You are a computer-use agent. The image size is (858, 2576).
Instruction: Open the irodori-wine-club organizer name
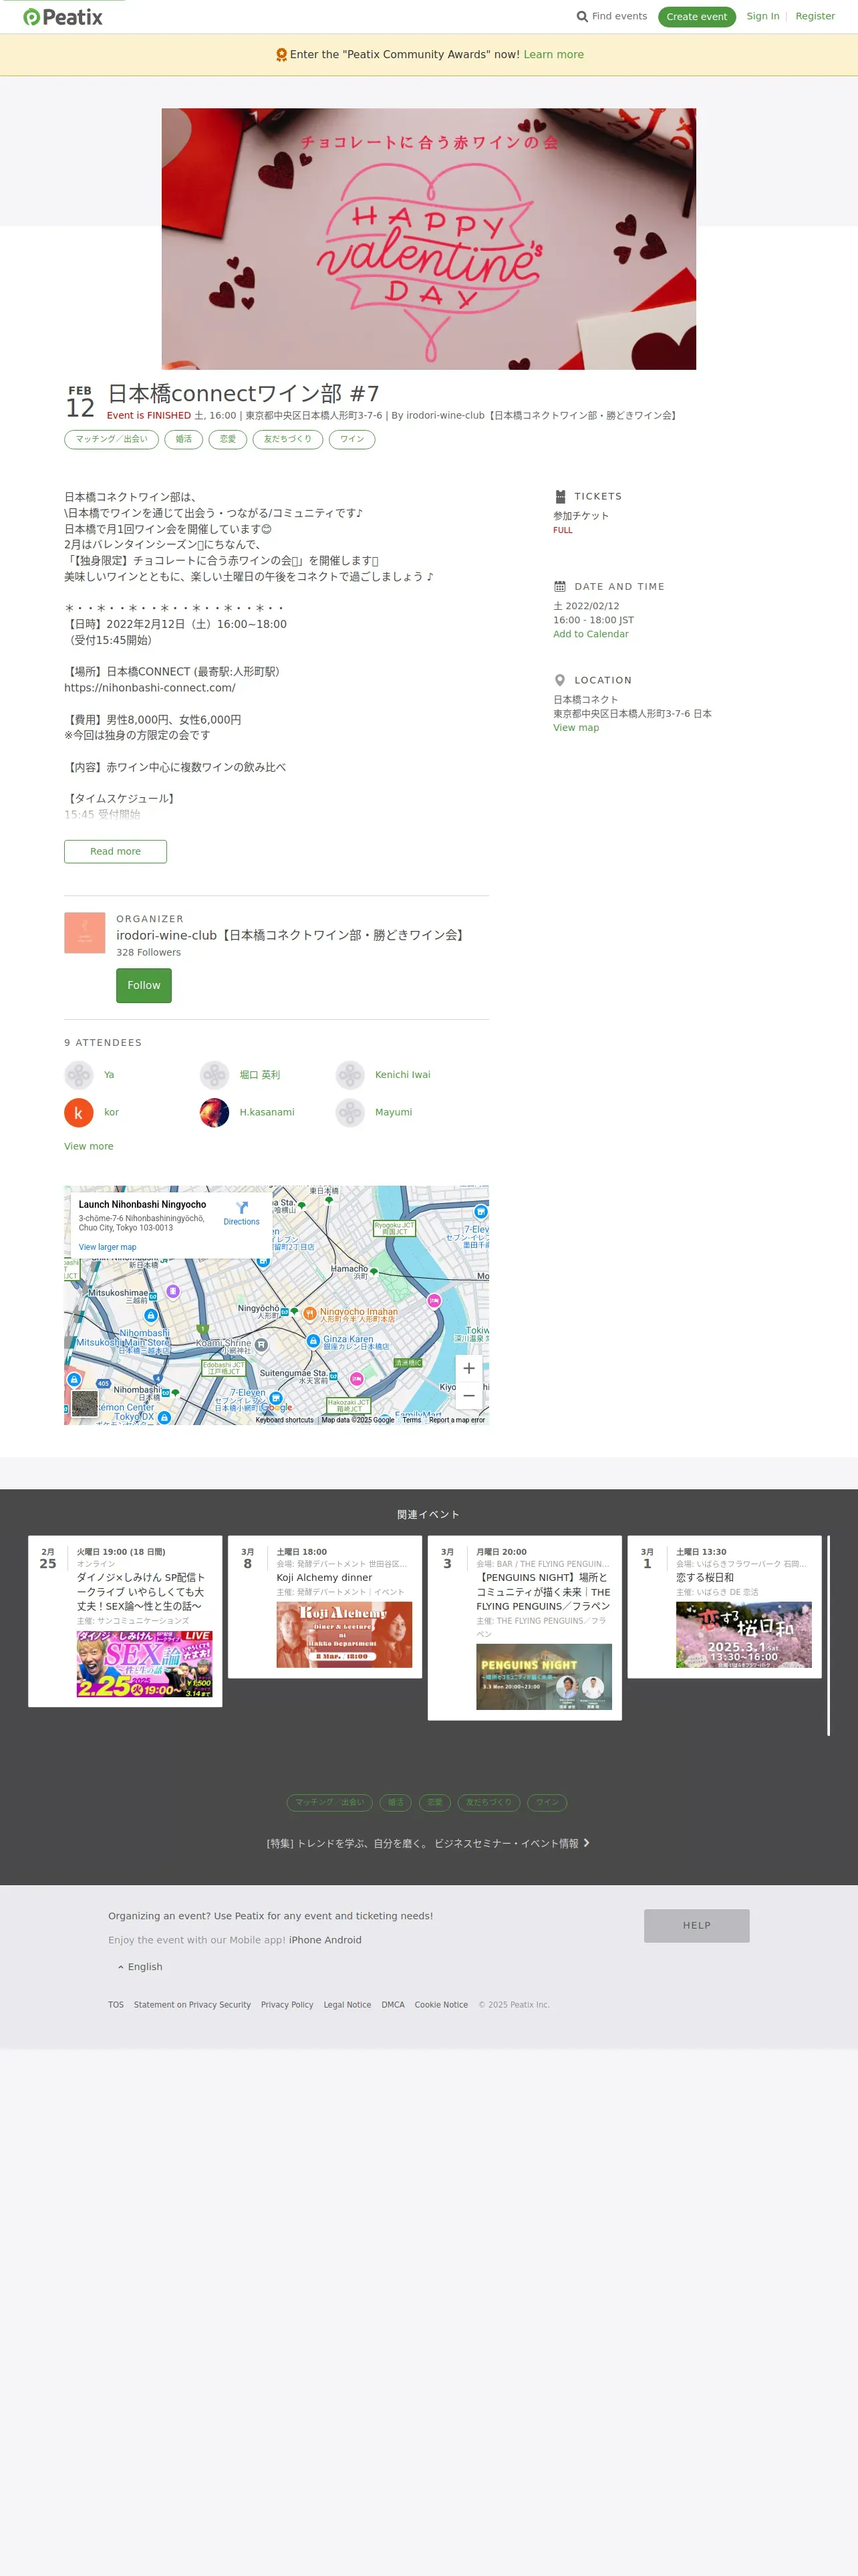click(291, 935)
